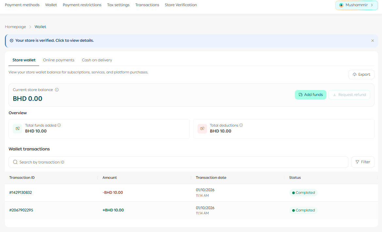
Task: Open Tax settings page
Action: click(x=119, y=5)
